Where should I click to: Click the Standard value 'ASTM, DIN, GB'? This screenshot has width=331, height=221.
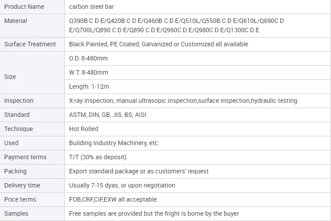pos(108,115)
